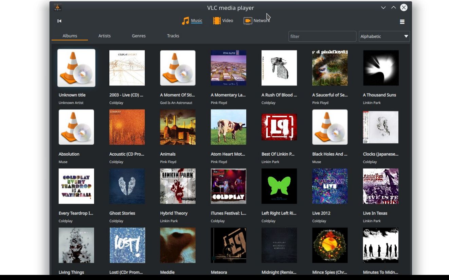Screen dimensions: 449x280
Task: Open the Meddle album cover
Action: (178, 245)
